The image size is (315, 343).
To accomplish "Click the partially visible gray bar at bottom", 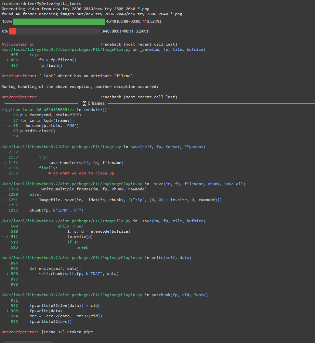I will coord(27,341).
